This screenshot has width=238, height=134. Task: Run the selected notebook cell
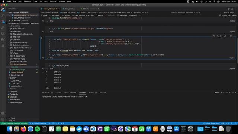(x=42, y=38)
